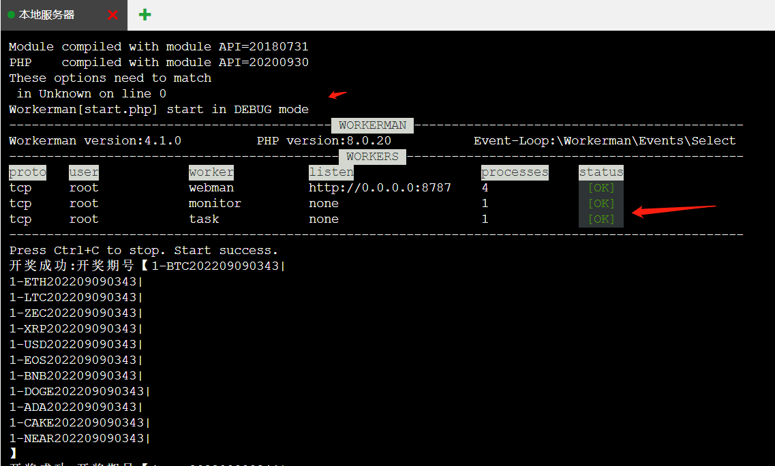Screen dimensions: 775x466
Task: Click the 'webman' worker name
Action: point(211,188)
